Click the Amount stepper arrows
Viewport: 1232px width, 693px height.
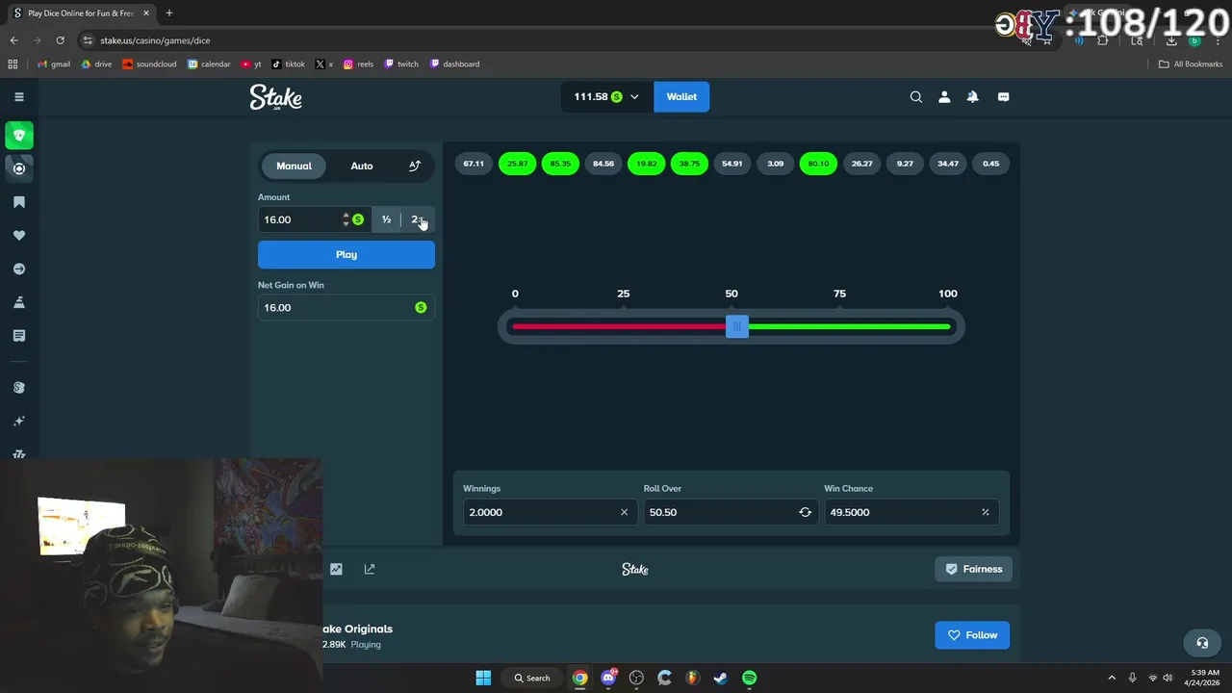[346, 219]
